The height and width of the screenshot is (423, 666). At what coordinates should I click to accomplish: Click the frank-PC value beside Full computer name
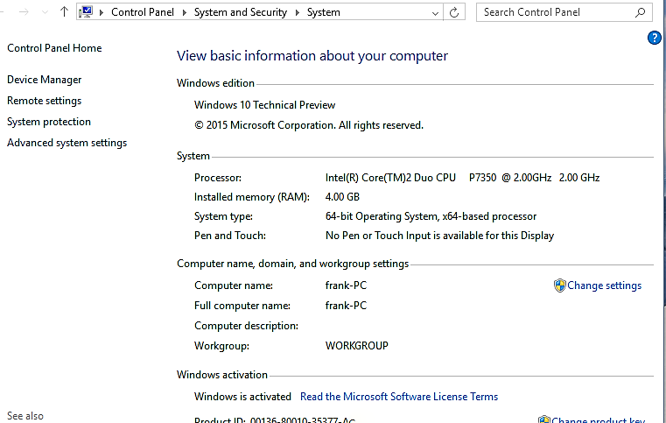coord(346,306)
